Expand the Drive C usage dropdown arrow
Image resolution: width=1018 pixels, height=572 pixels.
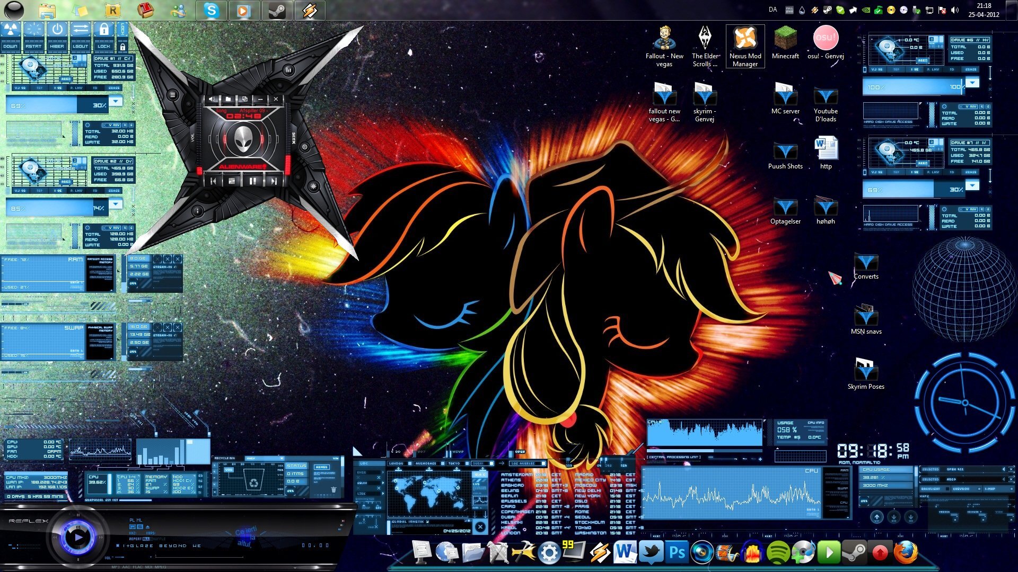[116, 101]
